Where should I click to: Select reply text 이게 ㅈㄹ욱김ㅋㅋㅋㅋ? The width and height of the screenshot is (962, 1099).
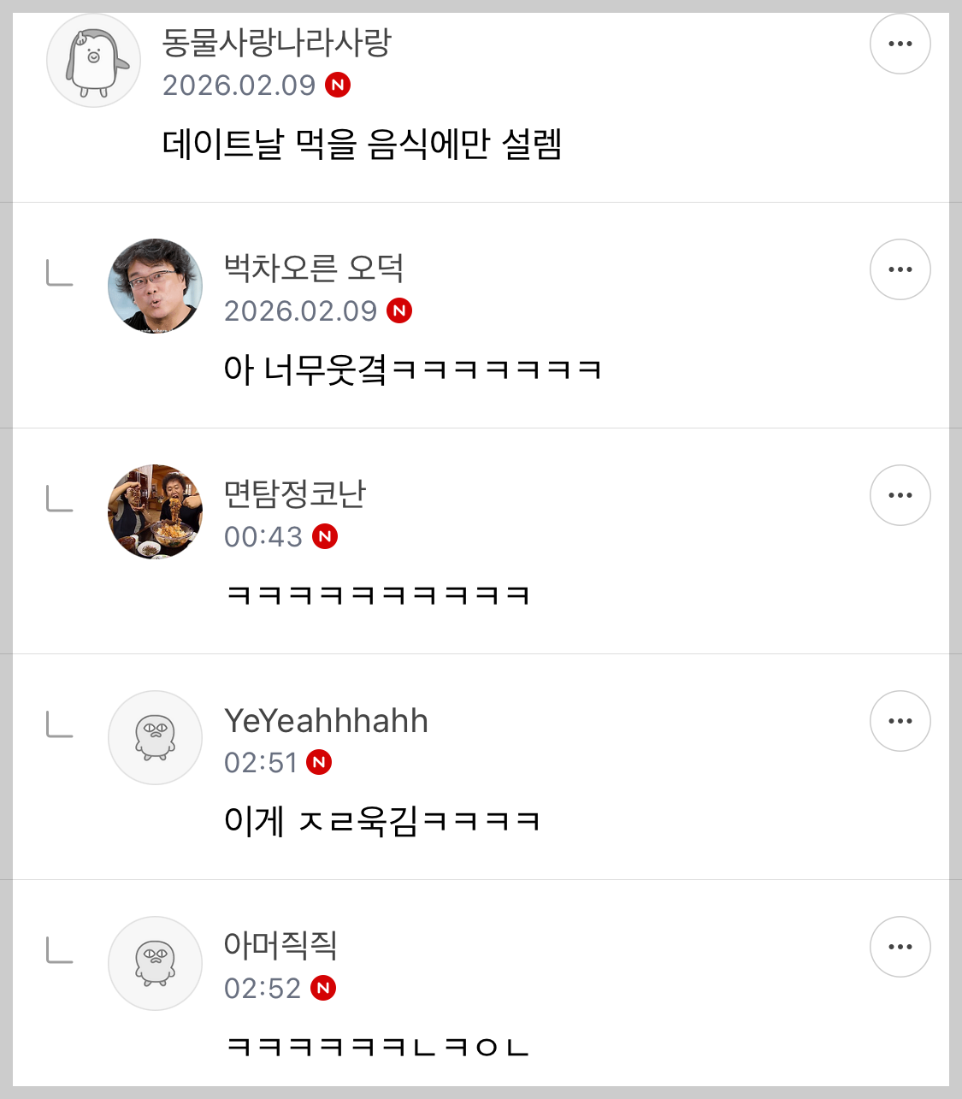click(381, 821)
